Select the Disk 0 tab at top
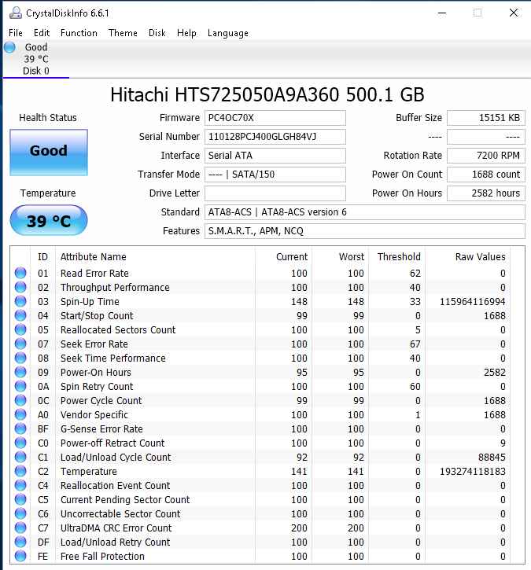Image resolution: width=531 pixels, height=570 pixels. pyautogui.click(x=36, y=59)
